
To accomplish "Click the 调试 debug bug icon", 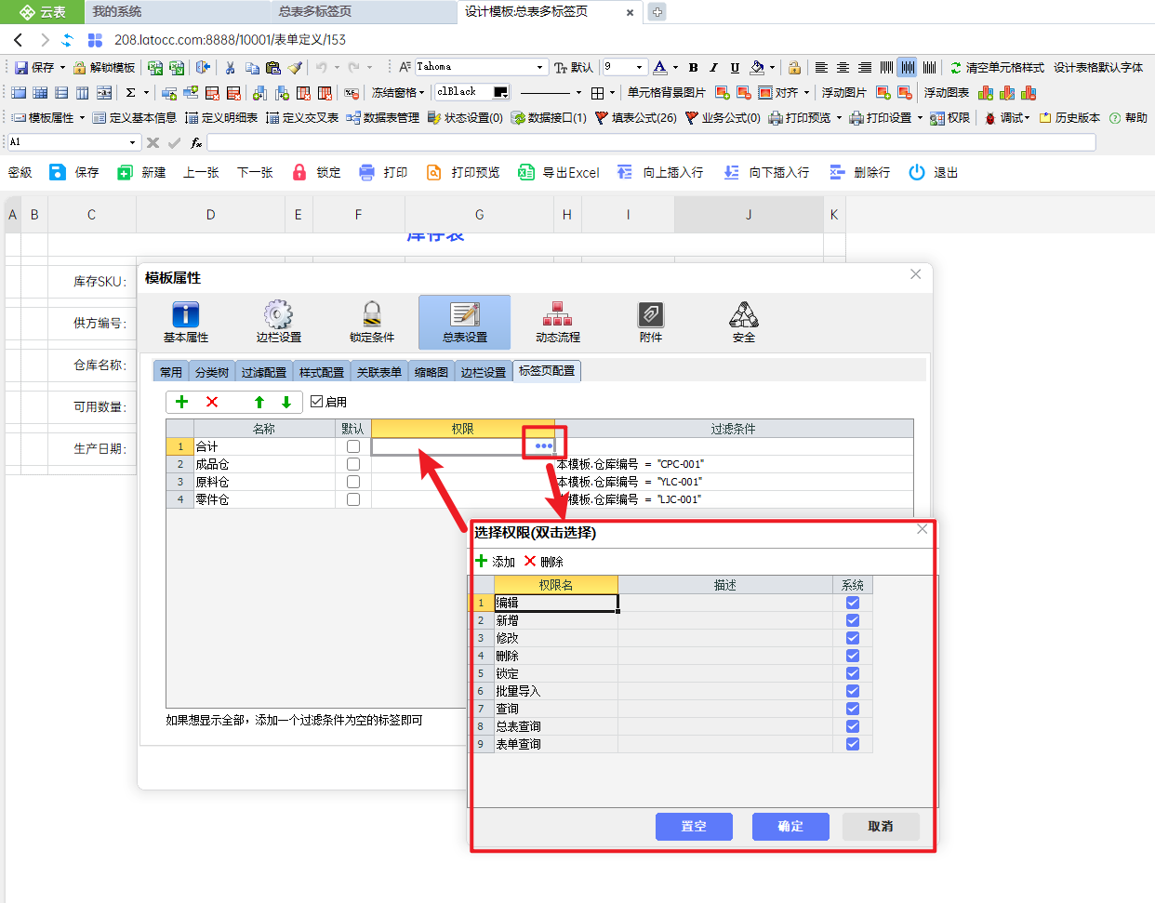I will [x=990, y=117].
